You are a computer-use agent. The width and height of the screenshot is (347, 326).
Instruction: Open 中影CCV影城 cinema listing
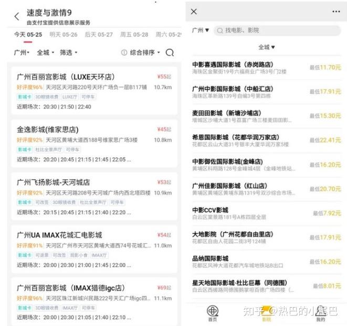click(x=267, y=213)
